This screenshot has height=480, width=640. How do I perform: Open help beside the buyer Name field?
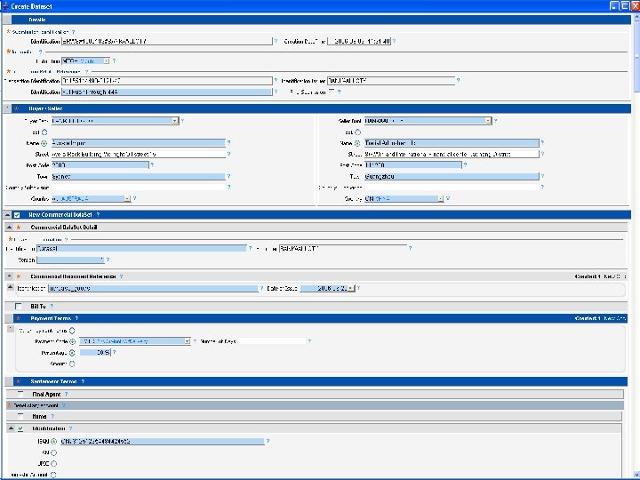(228, 143)
